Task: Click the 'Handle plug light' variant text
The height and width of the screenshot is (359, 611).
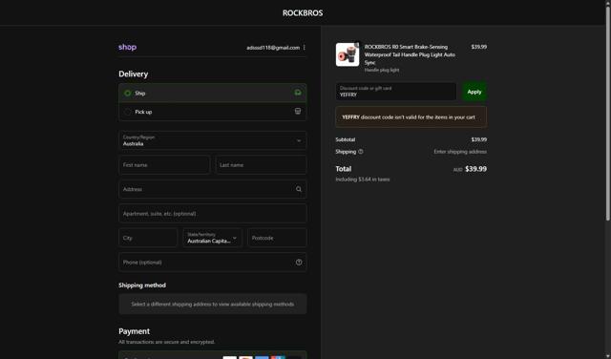Action: click(x=382, y=70)
